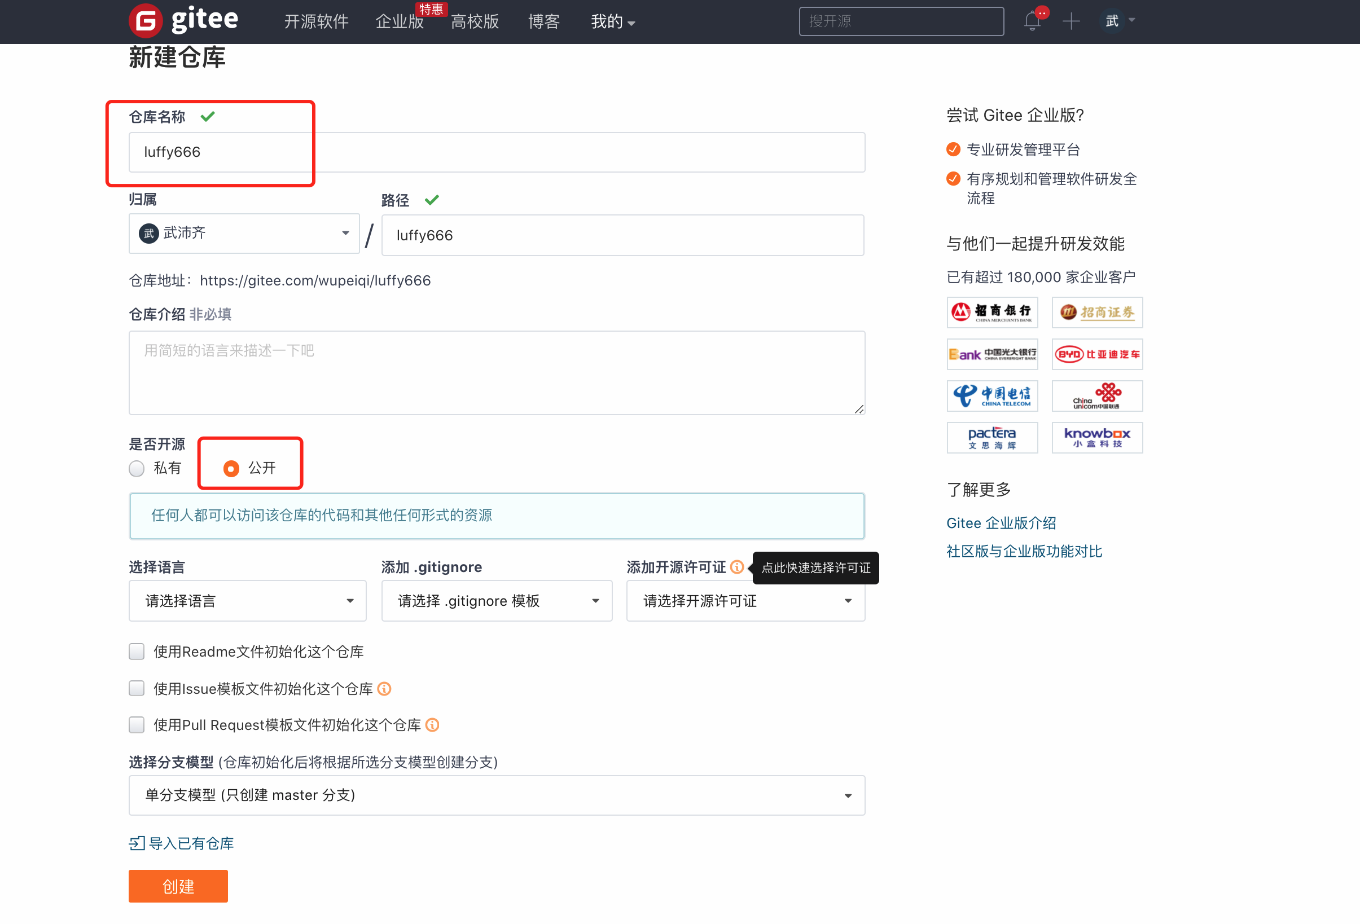Open the 请选择语言 dropdown
This screenshot has height=924, width=1360.
[247, 601]
